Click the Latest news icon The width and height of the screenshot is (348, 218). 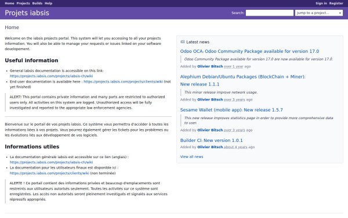183,42
